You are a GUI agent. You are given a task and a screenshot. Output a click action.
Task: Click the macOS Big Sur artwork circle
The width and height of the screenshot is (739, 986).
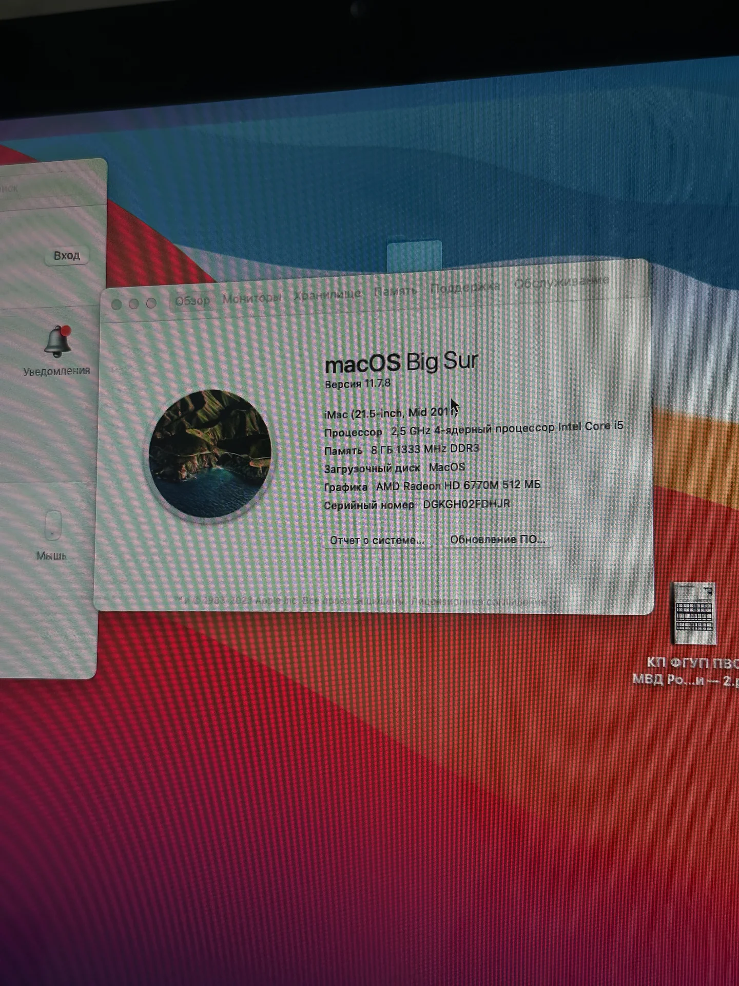209,454
